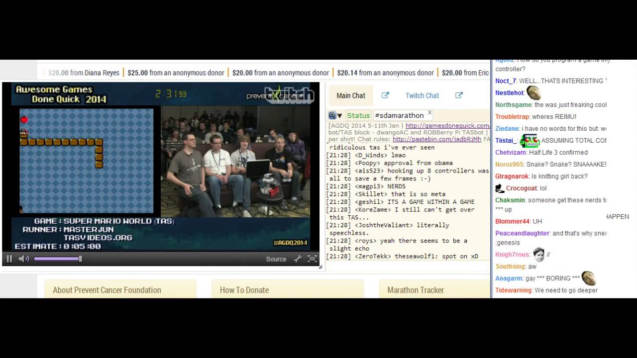Mute the stream audio speaker icon
Screen dimensions: 637x358
coord(23,259)
